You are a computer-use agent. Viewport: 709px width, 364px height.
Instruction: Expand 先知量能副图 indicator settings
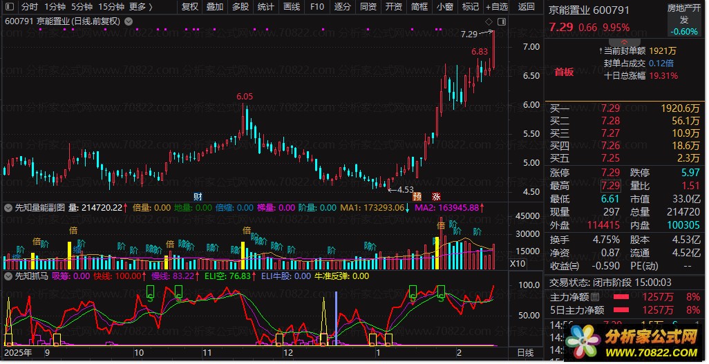[8, 208]
